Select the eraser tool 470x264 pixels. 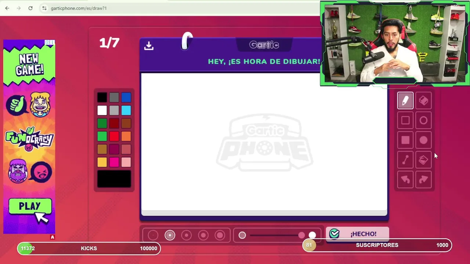point(423,101)
